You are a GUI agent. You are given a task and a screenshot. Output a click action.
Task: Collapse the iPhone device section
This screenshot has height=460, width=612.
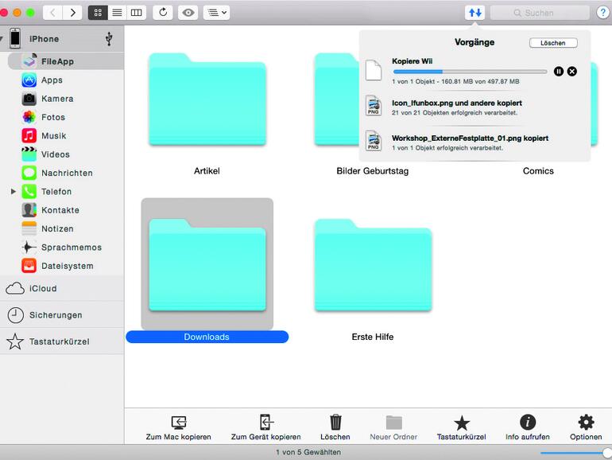tap(2, 38)
